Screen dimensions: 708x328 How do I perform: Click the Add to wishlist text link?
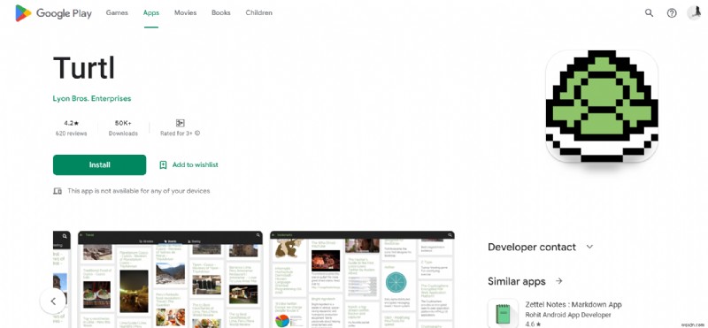pos(195,165)
